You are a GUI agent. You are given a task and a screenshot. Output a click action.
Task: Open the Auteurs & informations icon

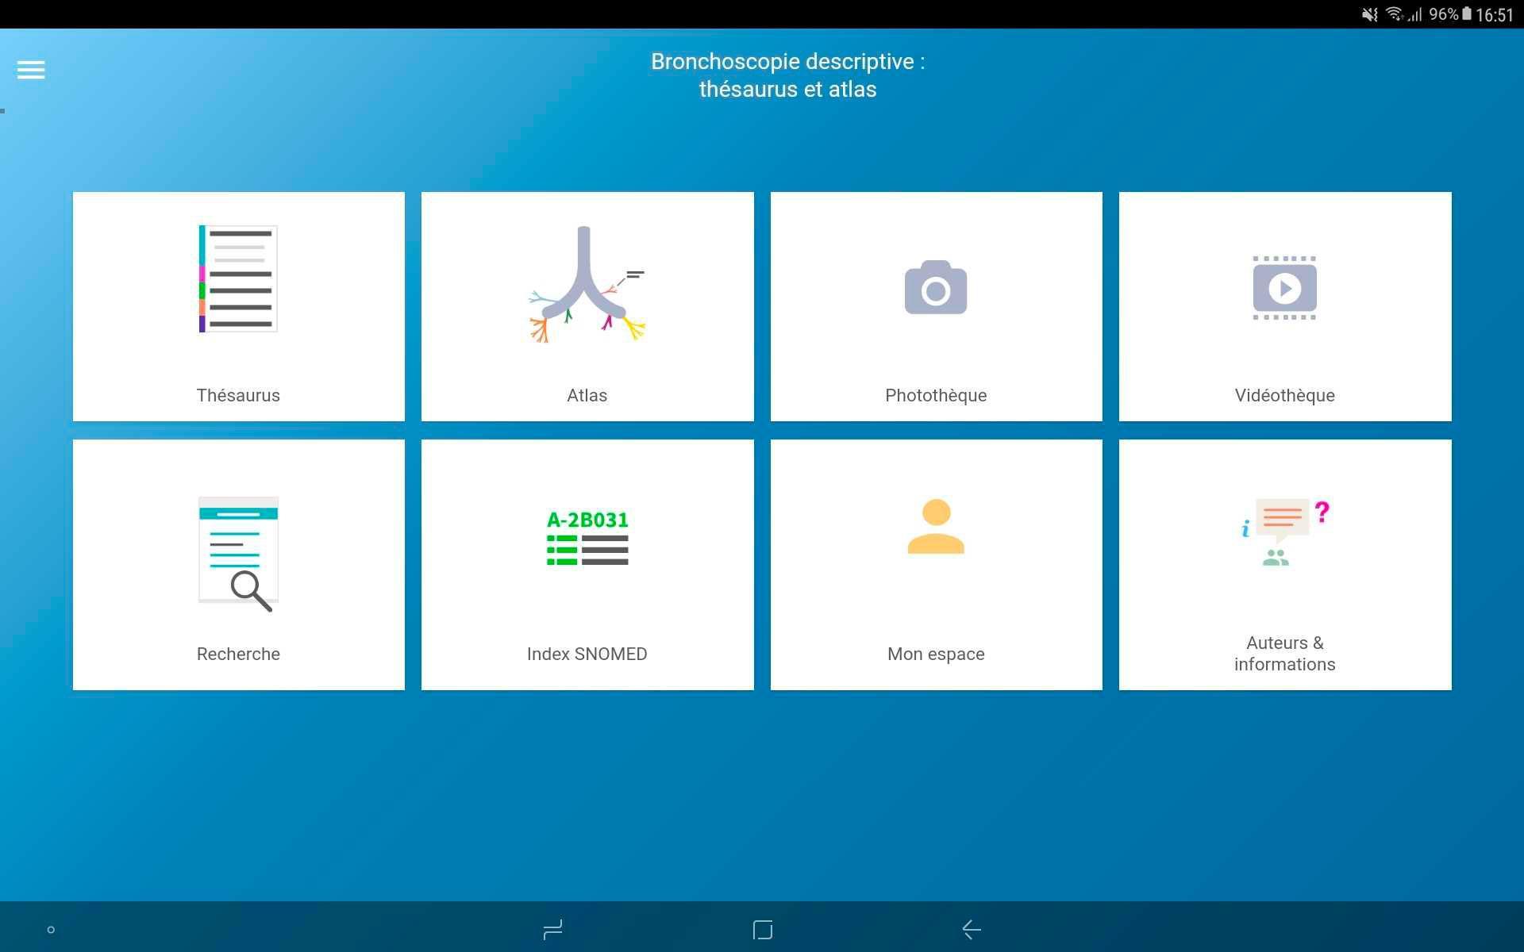coord(1284,532)
